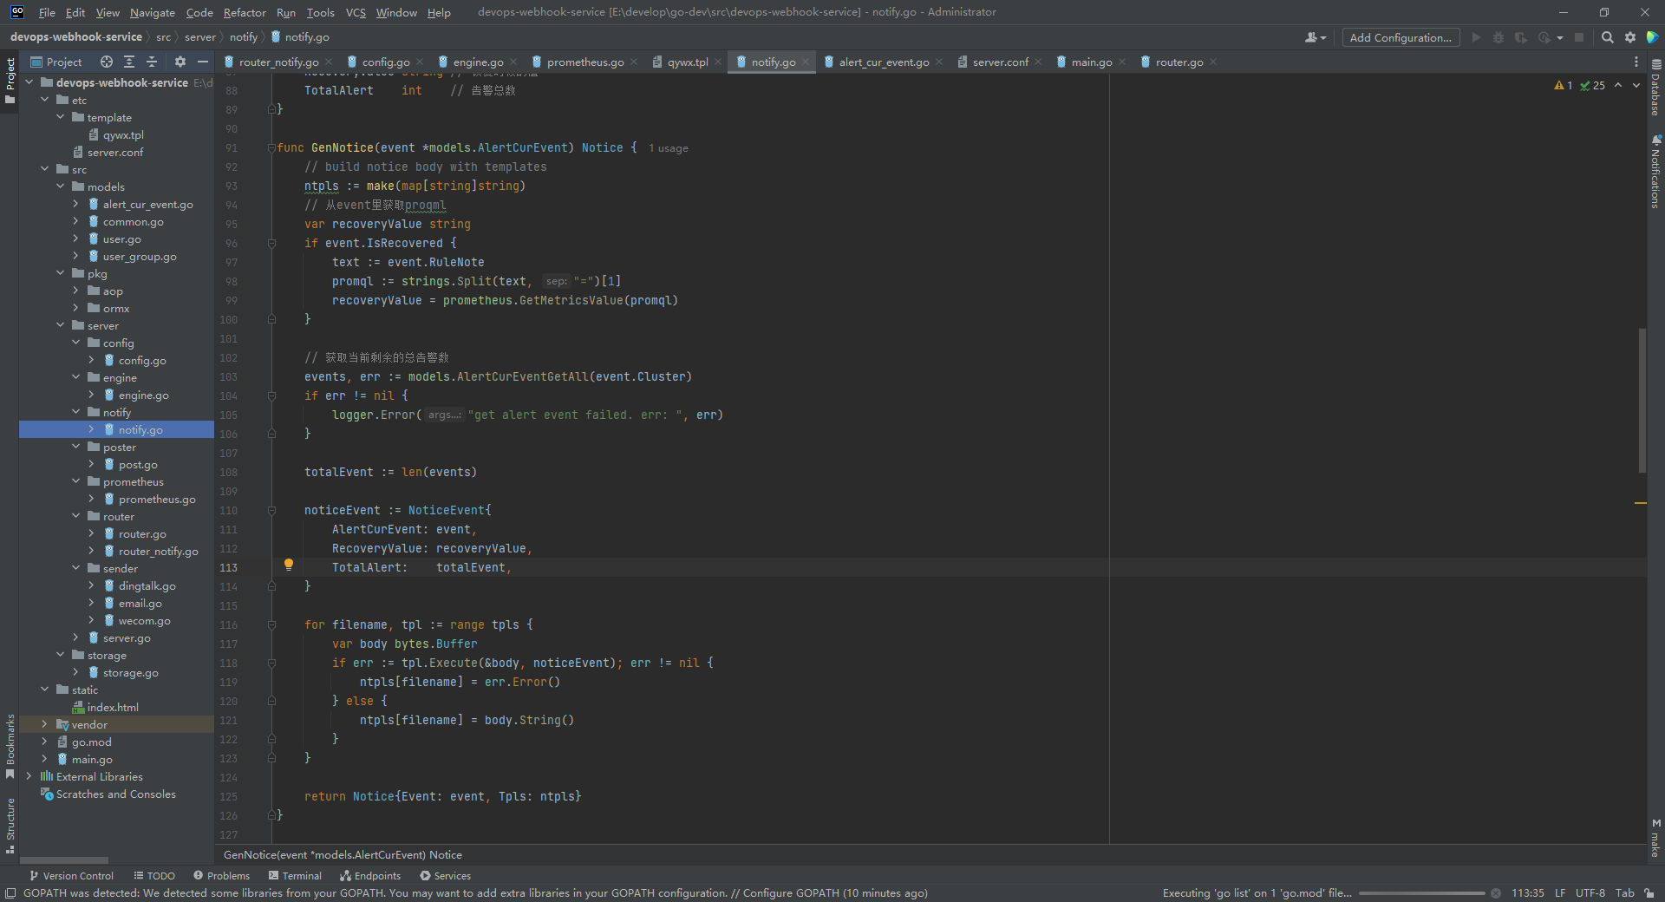Open the Terminal tool window

click(x=295, y=876)
